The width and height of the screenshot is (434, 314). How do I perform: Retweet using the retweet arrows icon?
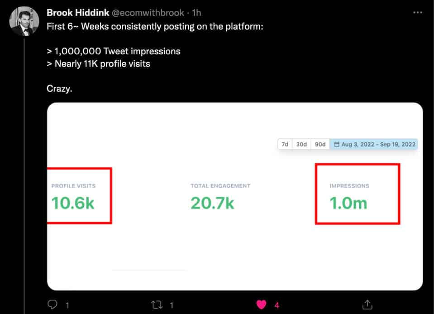tap(157, 304)
